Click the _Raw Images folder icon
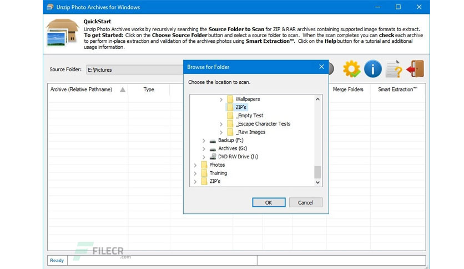 pos(230,132)
